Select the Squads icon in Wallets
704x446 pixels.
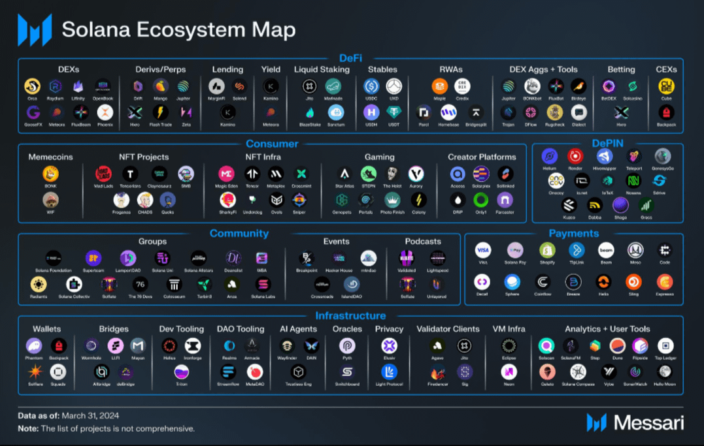(x=58, y=372)
